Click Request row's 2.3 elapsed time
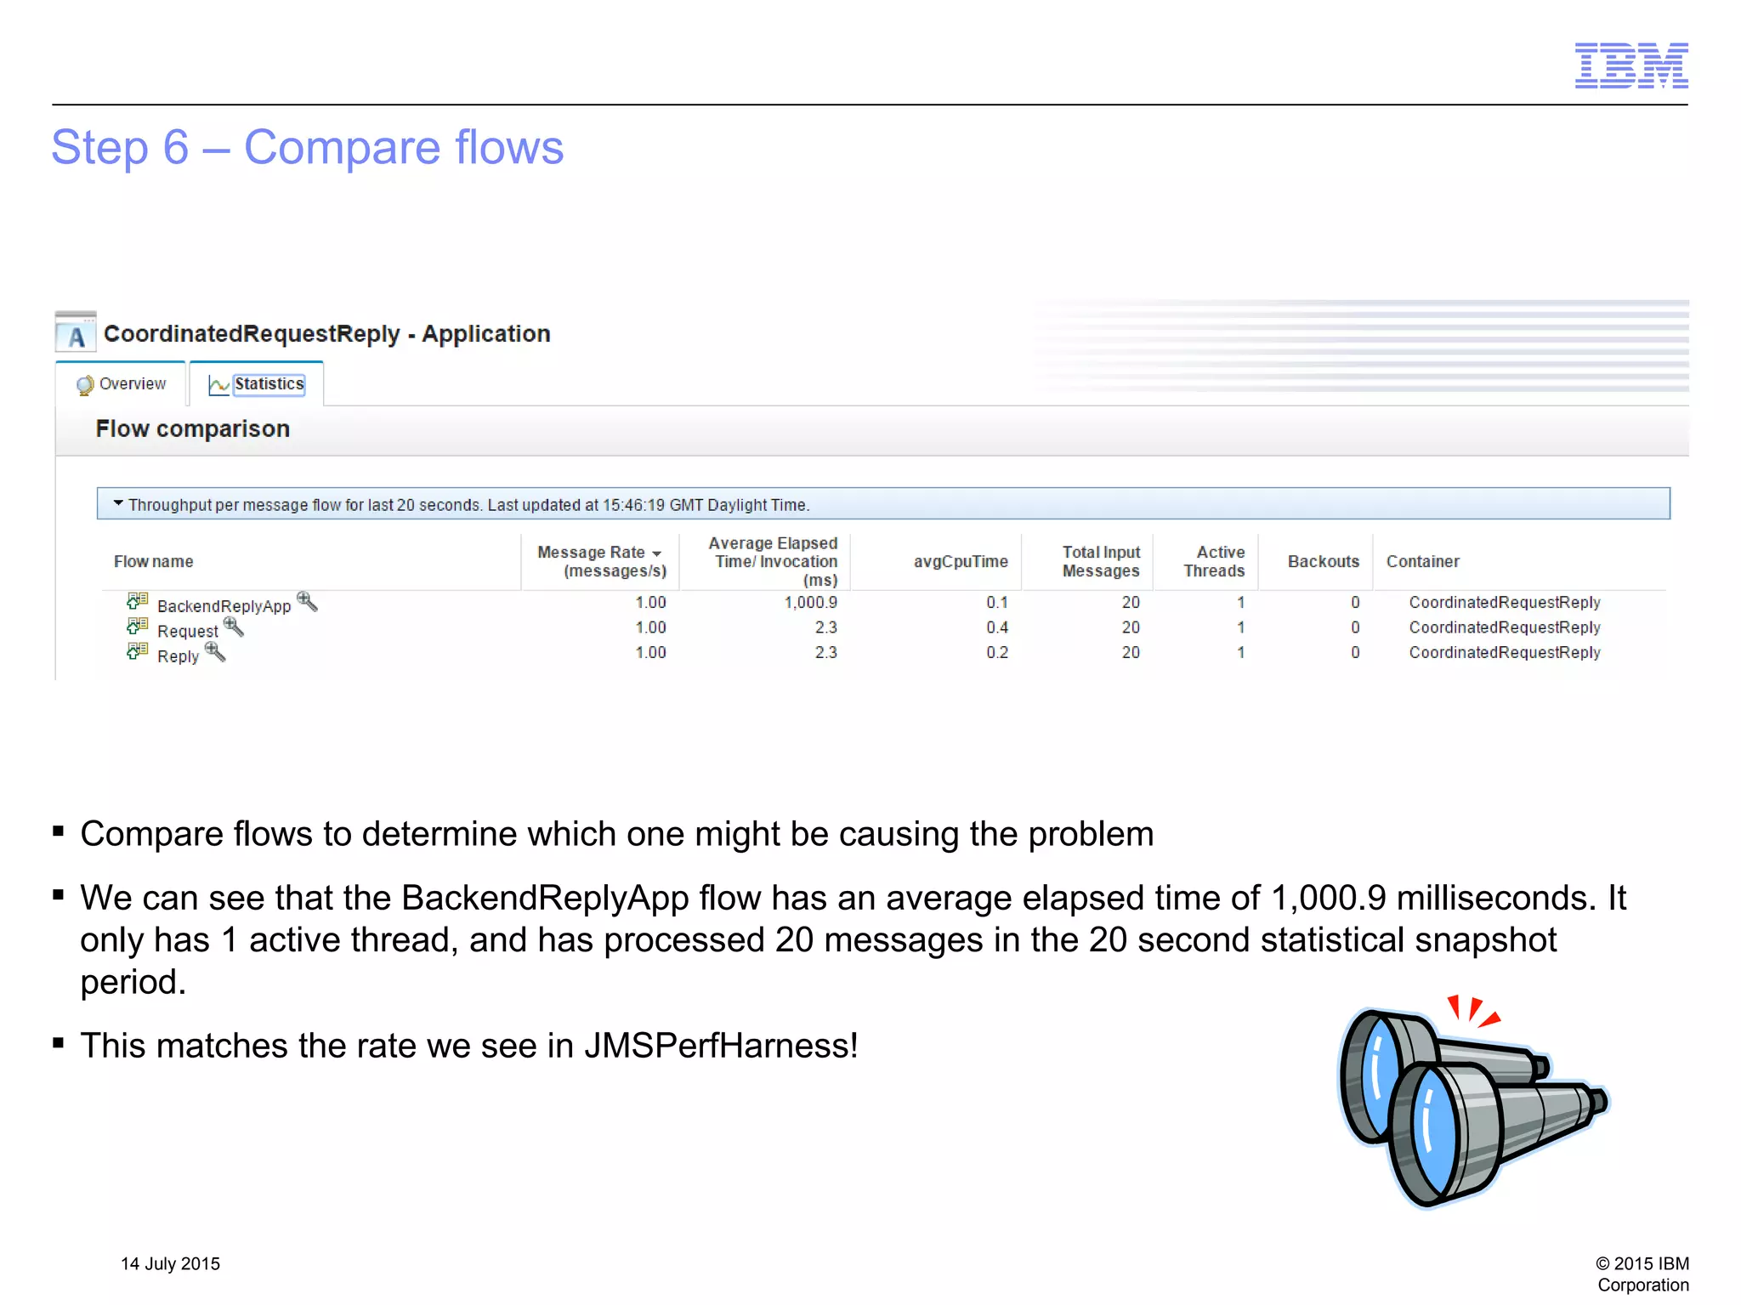The height and width of the screenshot is (1305, 1741). pyautogui.click(x=826, y=627)
